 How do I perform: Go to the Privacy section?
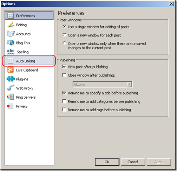click(22, 106)
